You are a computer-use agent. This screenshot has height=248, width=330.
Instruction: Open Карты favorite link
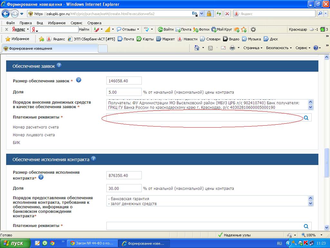click(145, 39)
